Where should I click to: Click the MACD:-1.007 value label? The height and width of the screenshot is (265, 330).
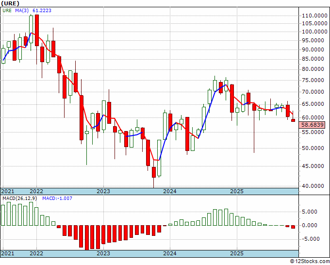tap(57, 199)
